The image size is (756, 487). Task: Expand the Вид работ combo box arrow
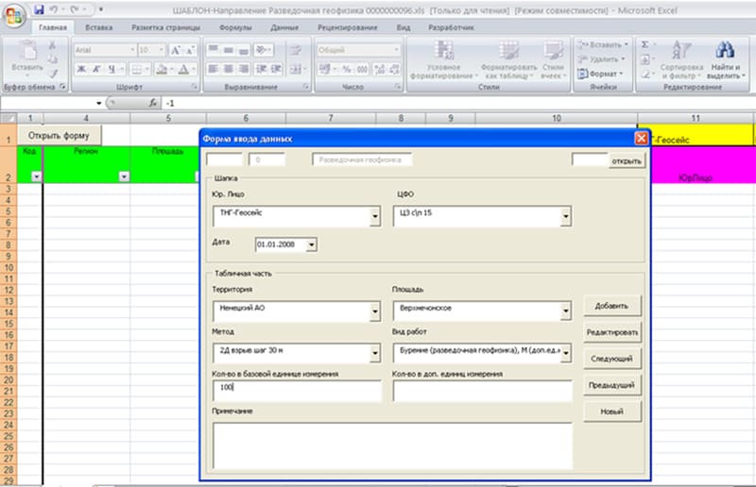click(565, 354)
